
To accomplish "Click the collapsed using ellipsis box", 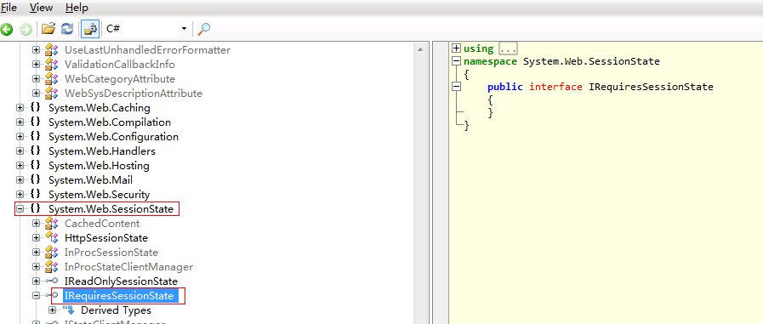I will 508,48.
